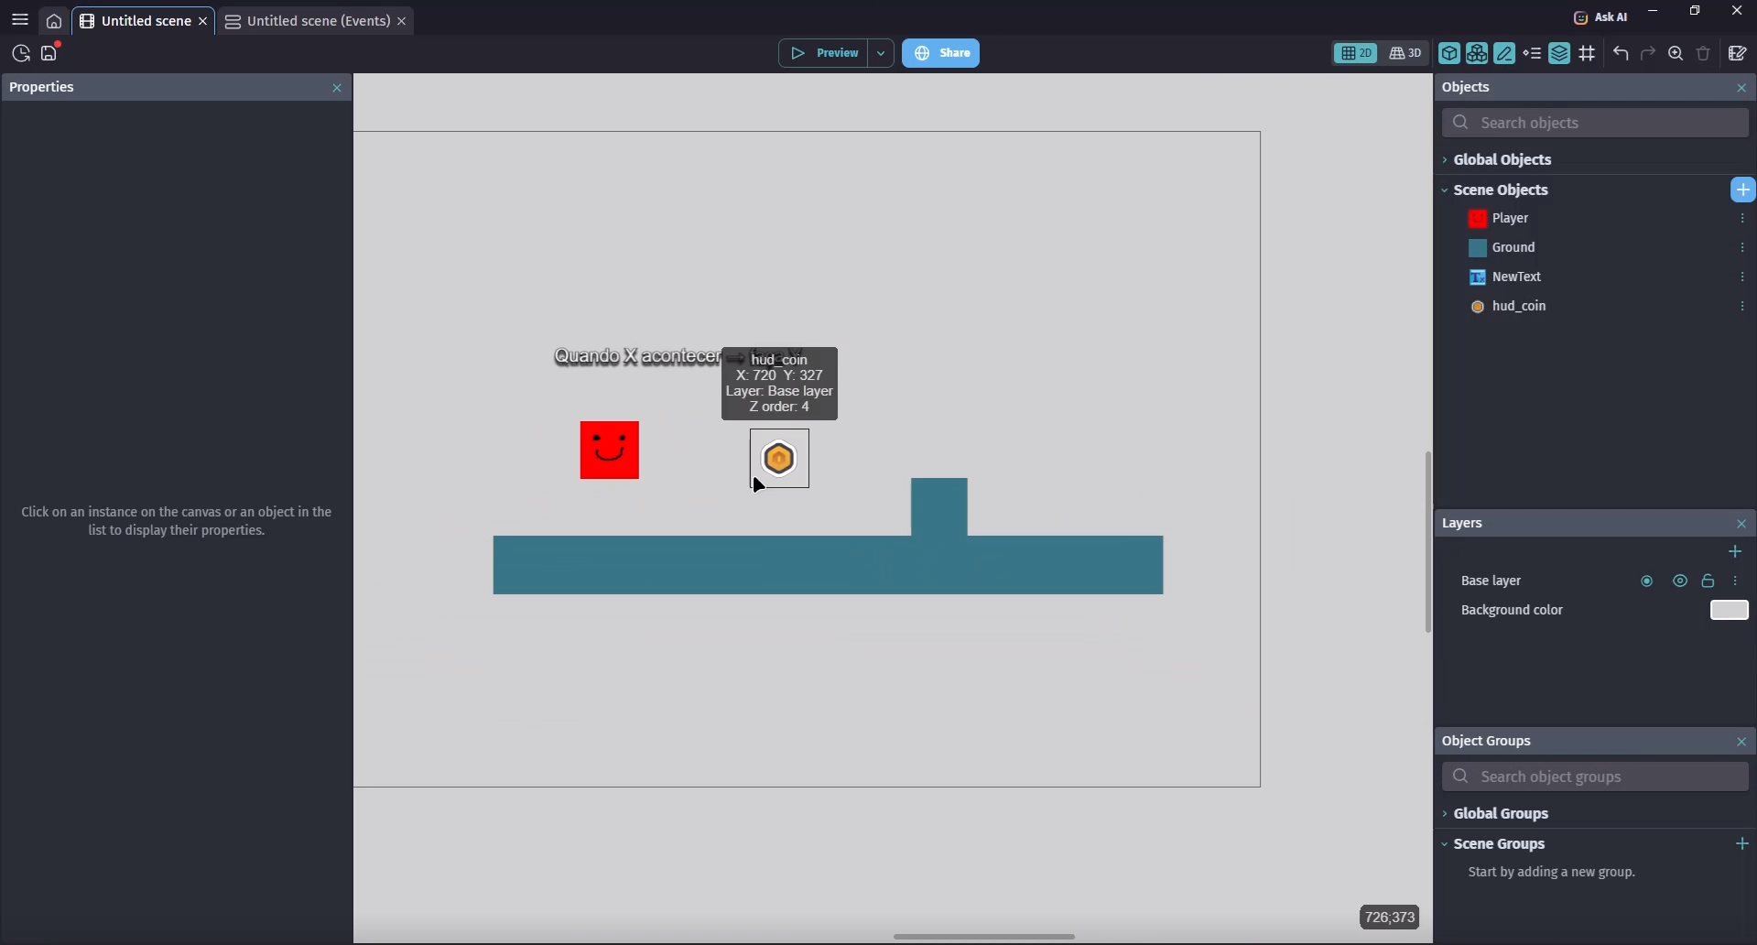Open the Preview dropdown arrow
1757x945 pixels.
(x=882, y=54)
